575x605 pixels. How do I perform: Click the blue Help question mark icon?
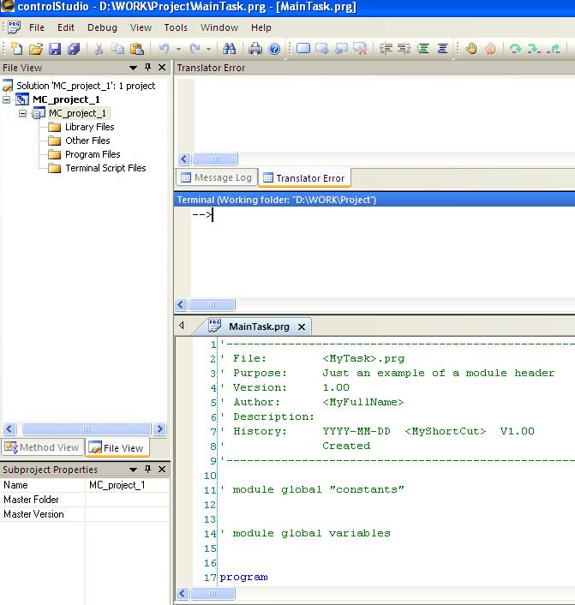[x=274, y=49]
